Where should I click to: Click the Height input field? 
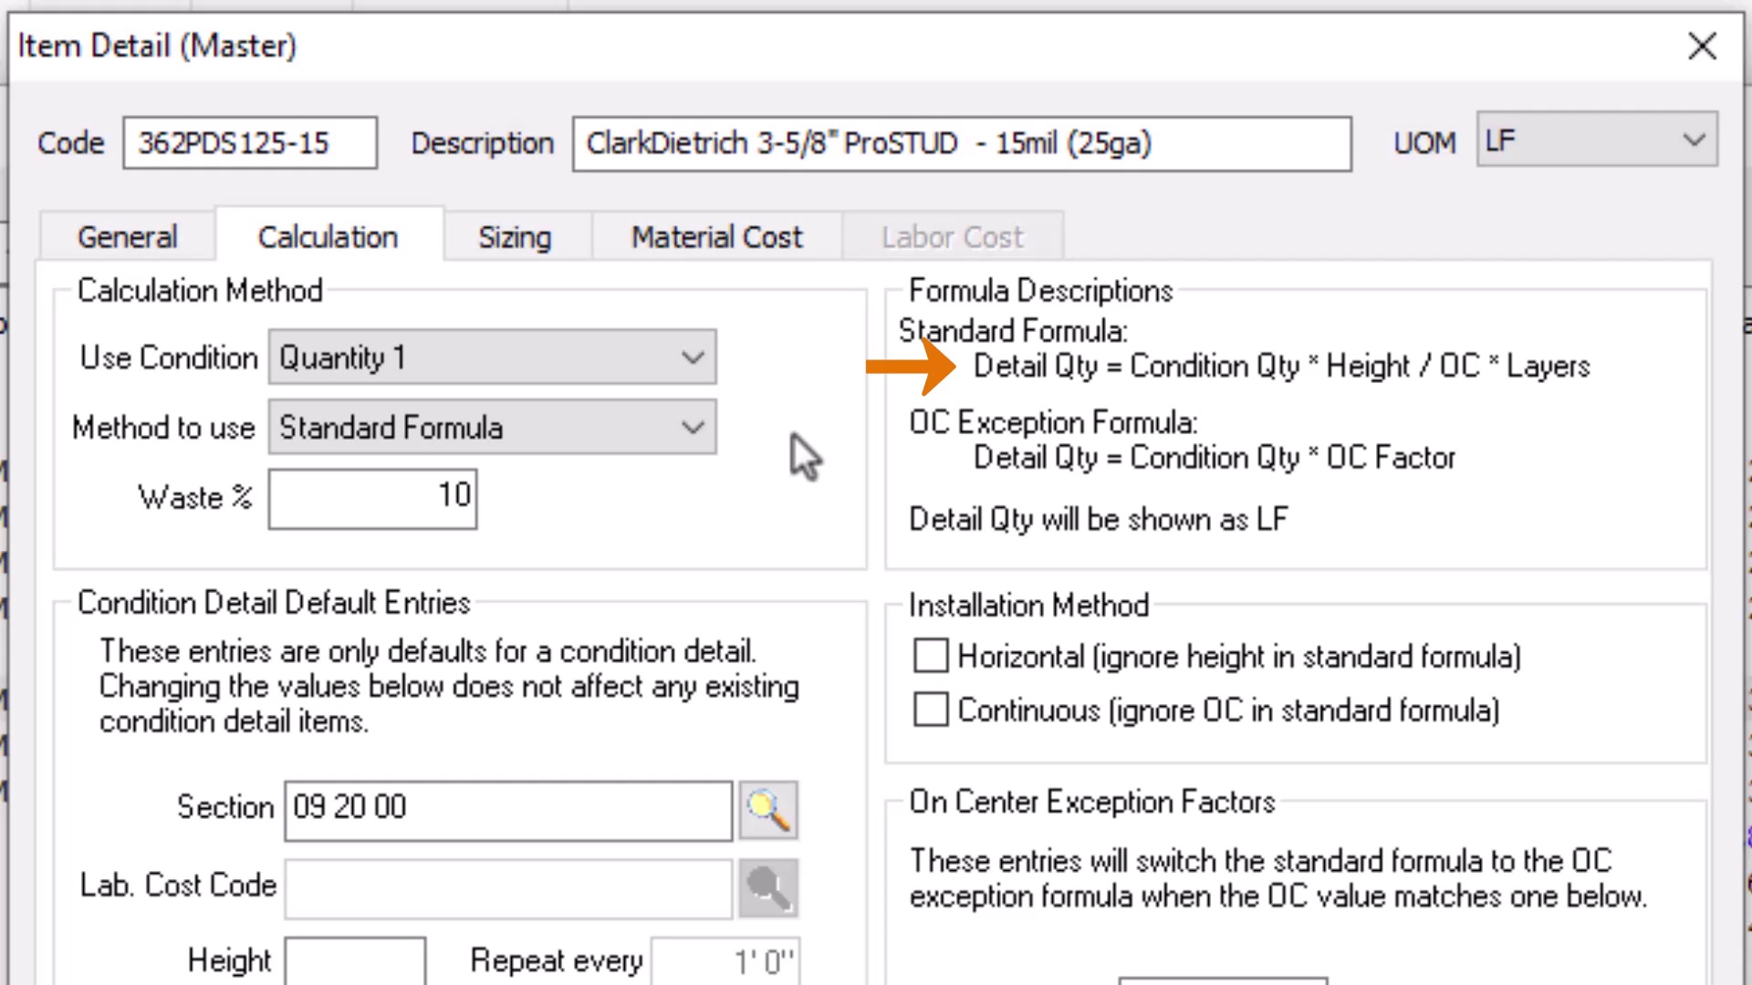[x=355, y=960]
